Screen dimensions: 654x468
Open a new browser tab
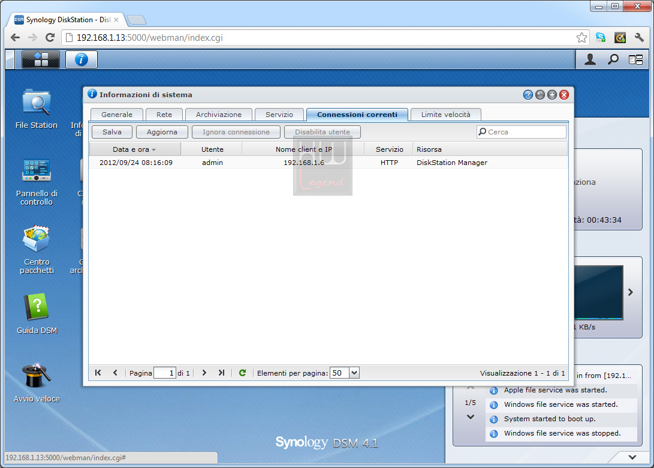[x=137, y=20]
